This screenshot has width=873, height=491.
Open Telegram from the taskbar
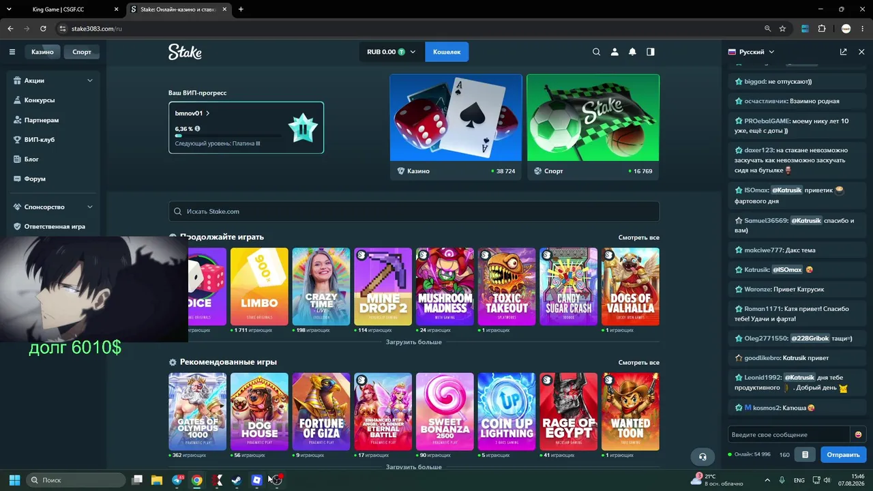pos(178,480)
